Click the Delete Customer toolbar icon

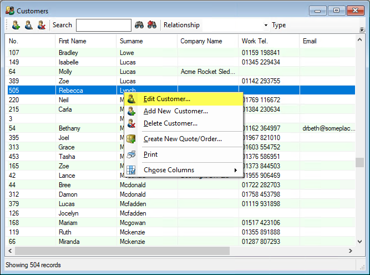click(41, 25)
